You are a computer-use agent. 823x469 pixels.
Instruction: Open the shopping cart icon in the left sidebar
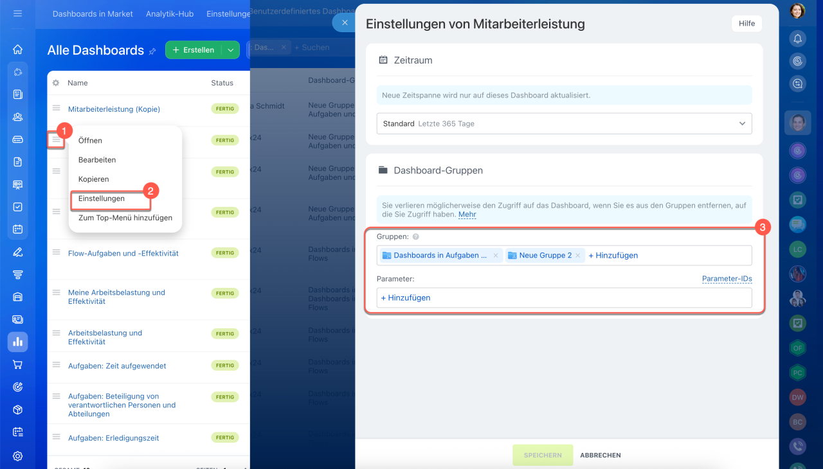17,364
